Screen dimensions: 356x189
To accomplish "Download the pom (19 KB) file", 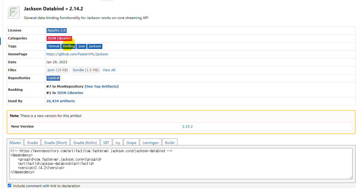I will (58, 70).
